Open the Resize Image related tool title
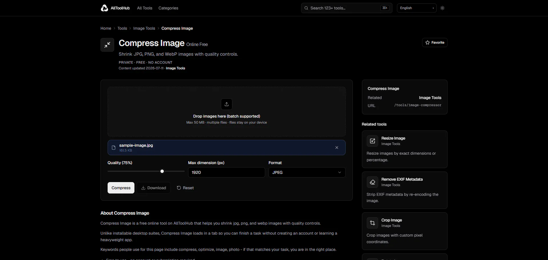 393,138
